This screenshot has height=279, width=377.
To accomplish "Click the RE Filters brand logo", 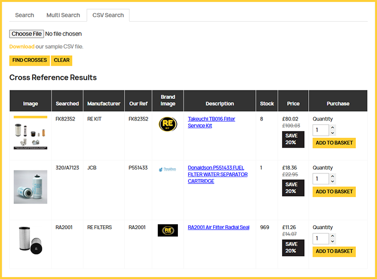I will pos(168,230).
